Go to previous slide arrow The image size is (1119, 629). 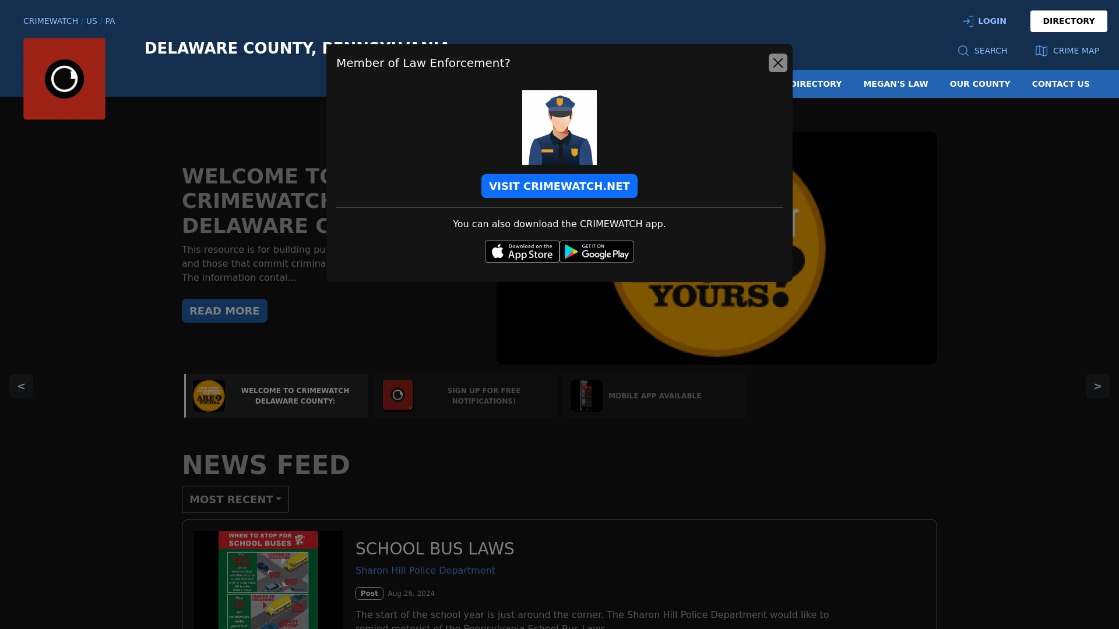(x=21, y=386)
